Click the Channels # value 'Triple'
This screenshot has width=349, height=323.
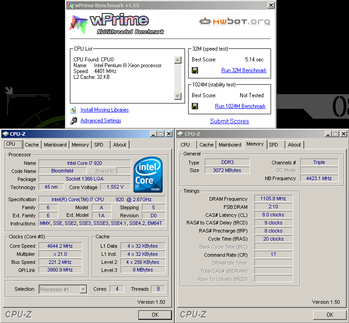(x=319, y=162)
